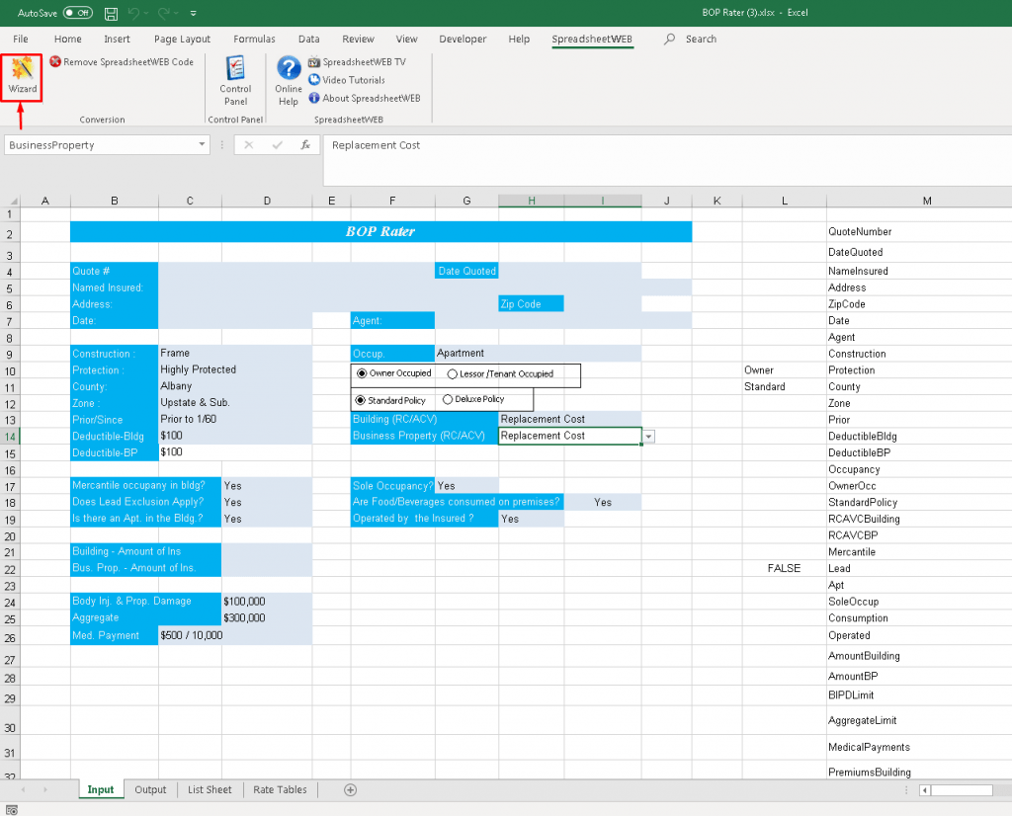
Task: Select Deluxe Policy radio button
Action: pyautogui.click(x=448, y=399)
